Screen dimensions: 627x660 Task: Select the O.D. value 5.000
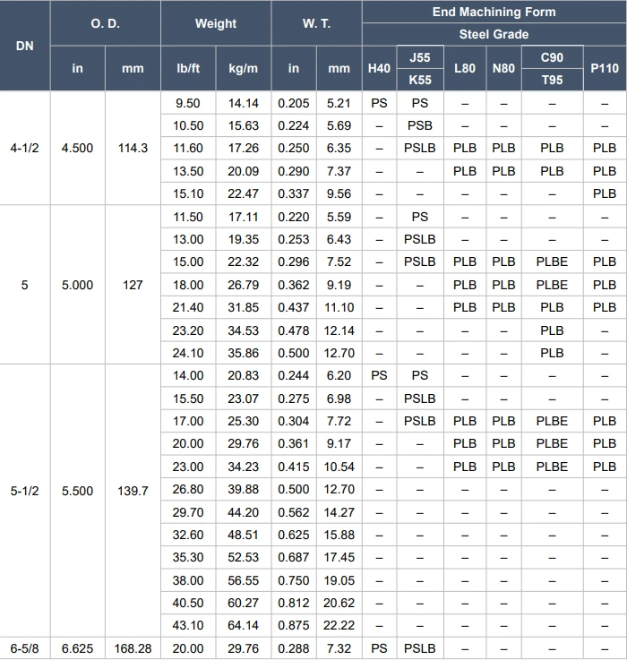tap(78, 285)
